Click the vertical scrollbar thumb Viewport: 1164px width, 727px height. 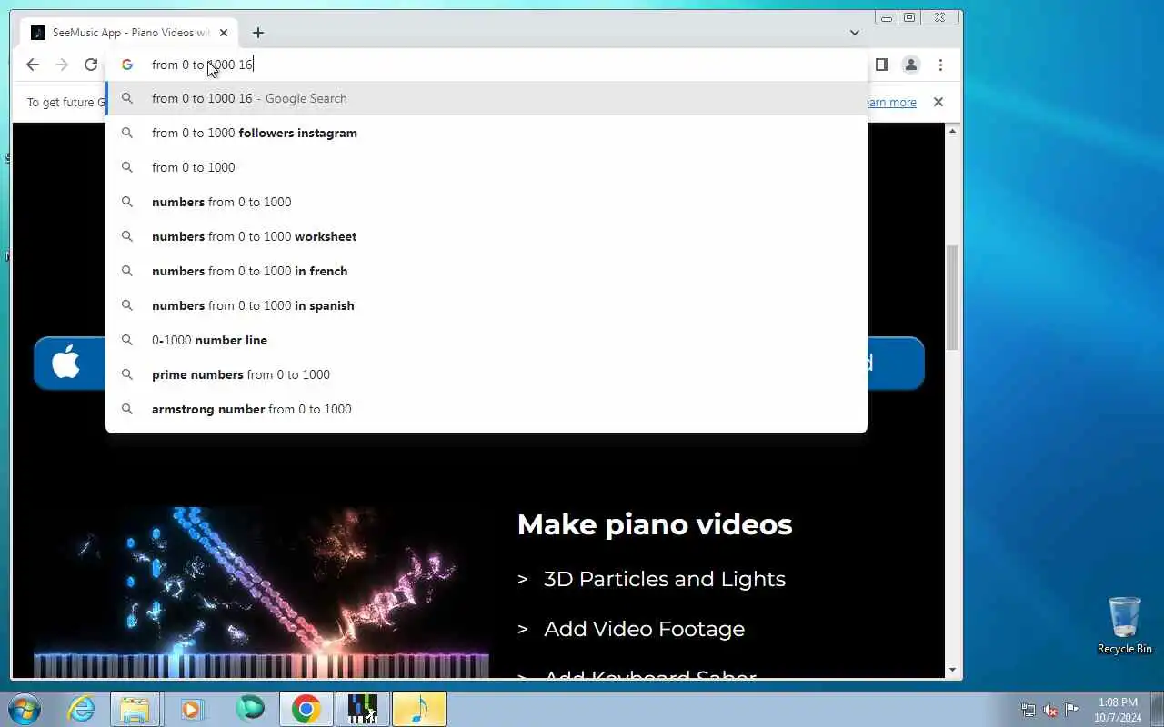point(952,297)
